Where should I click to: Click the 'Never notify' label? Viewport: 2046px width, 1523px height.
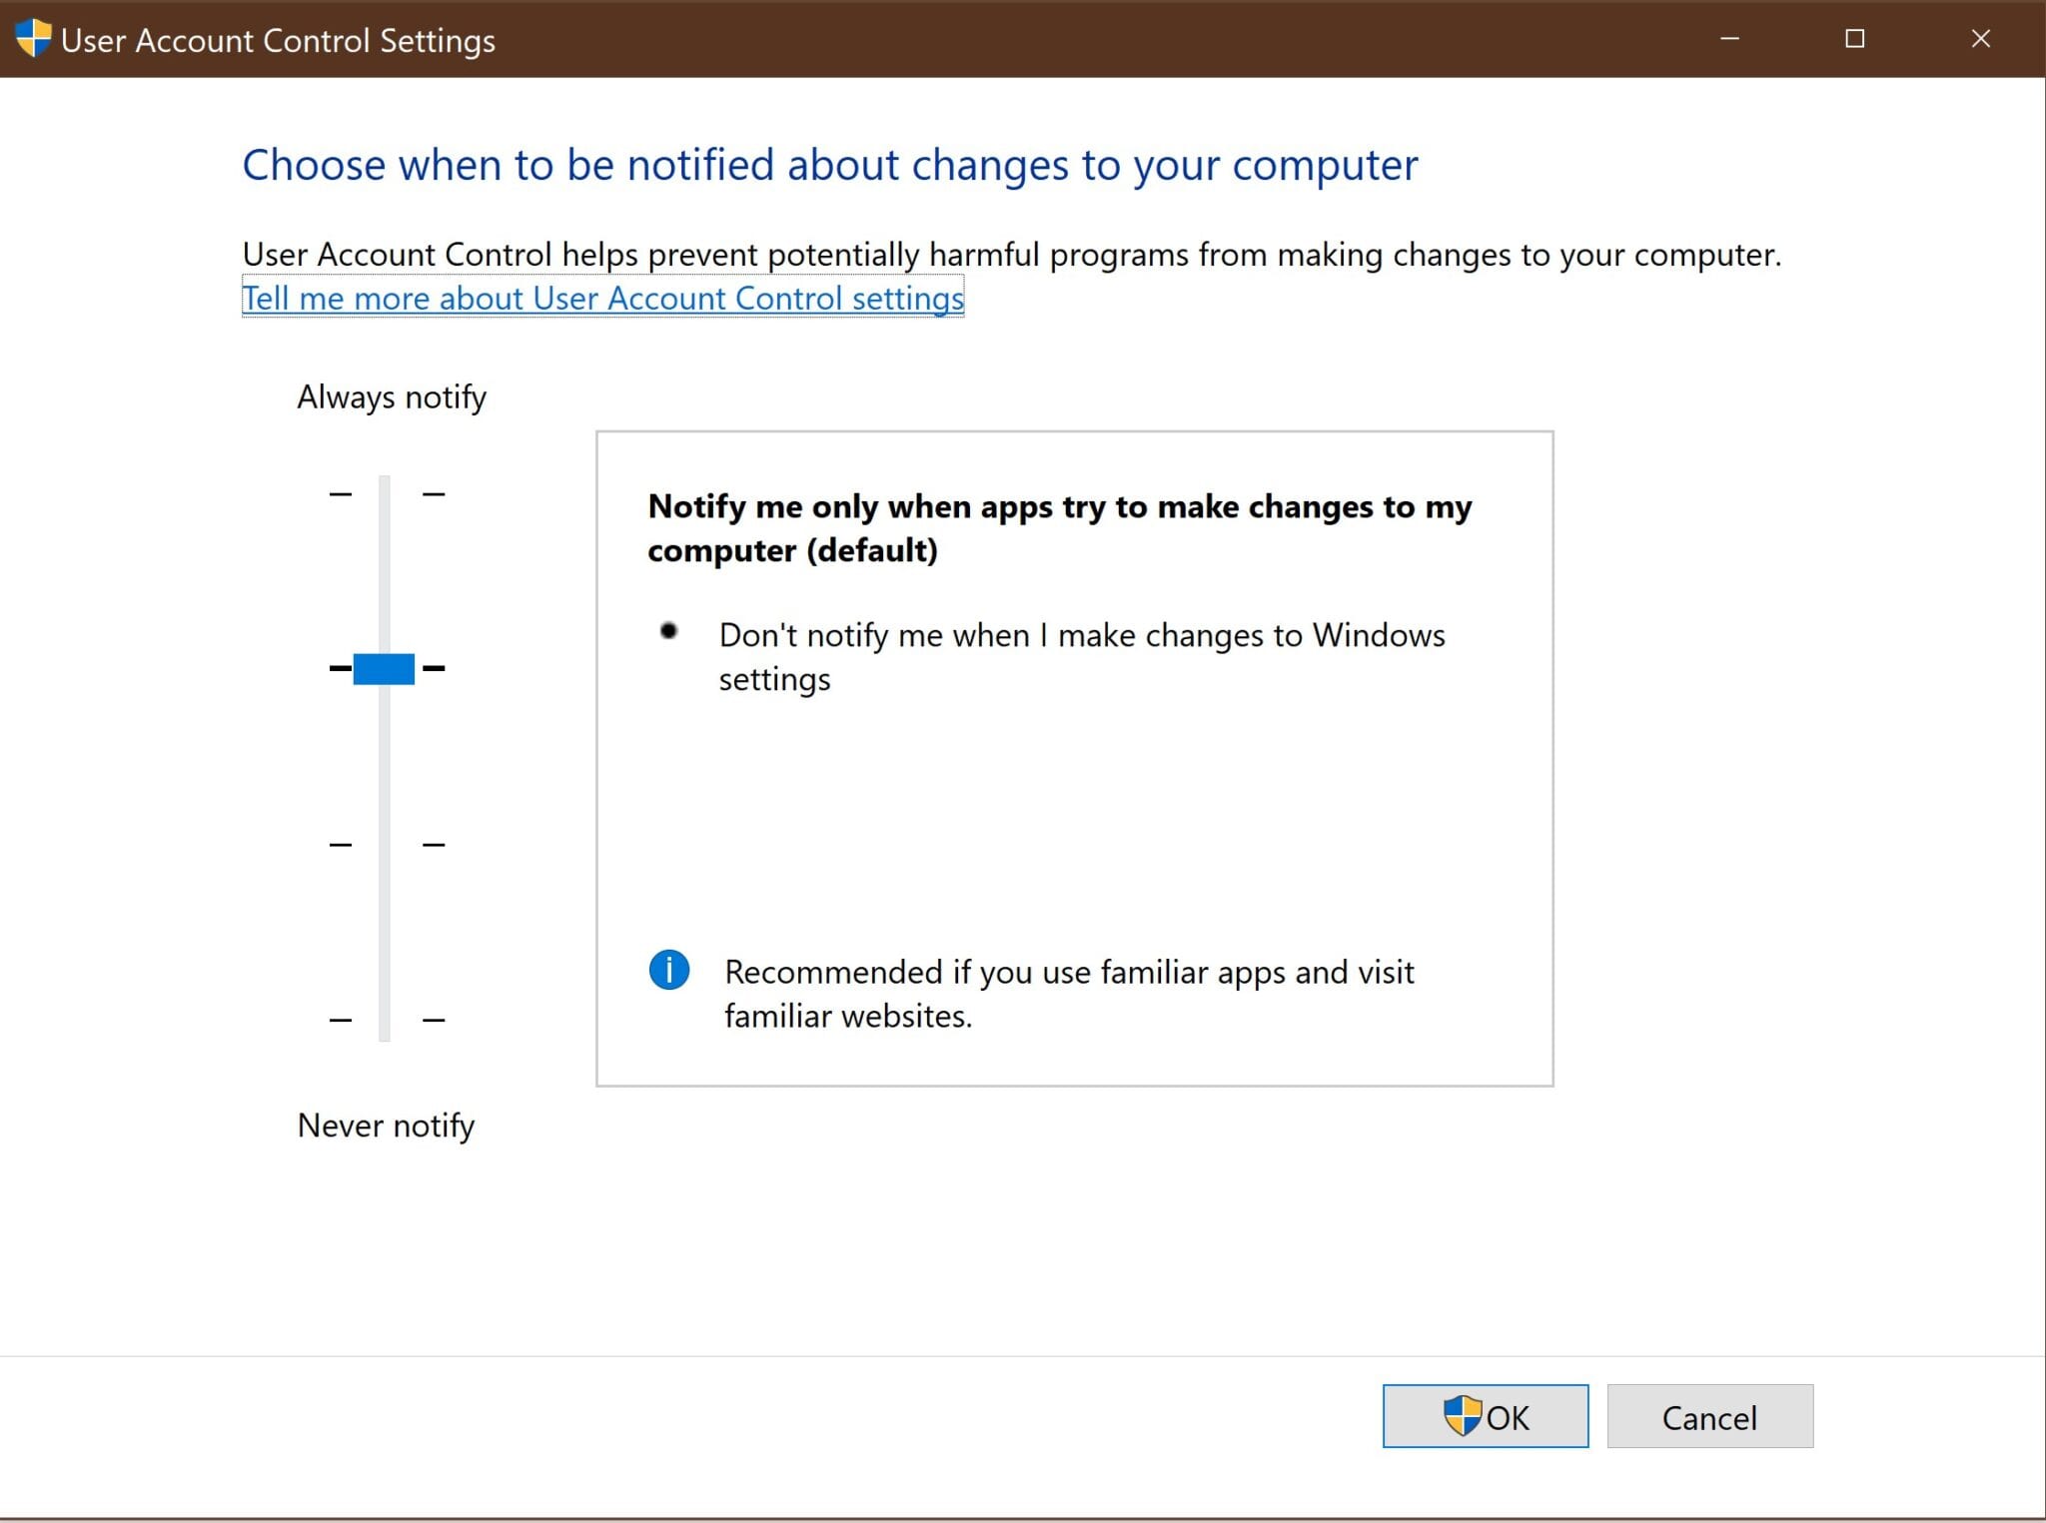[386, 1126]
